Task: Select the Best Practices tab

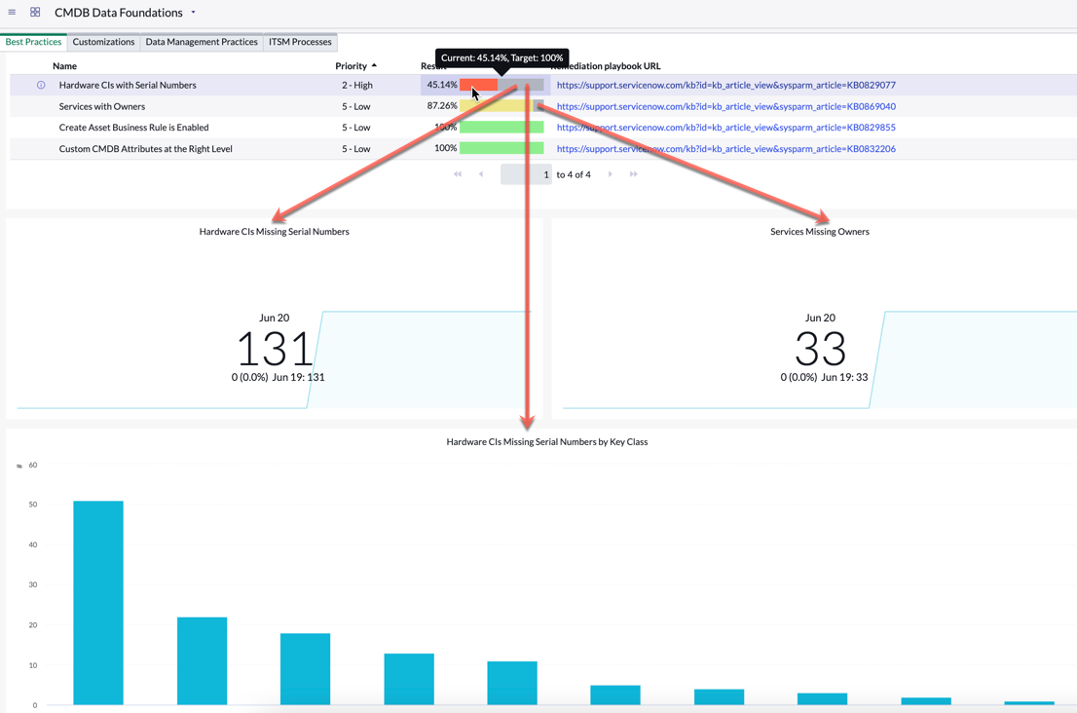Action: (x=34, y=42)
